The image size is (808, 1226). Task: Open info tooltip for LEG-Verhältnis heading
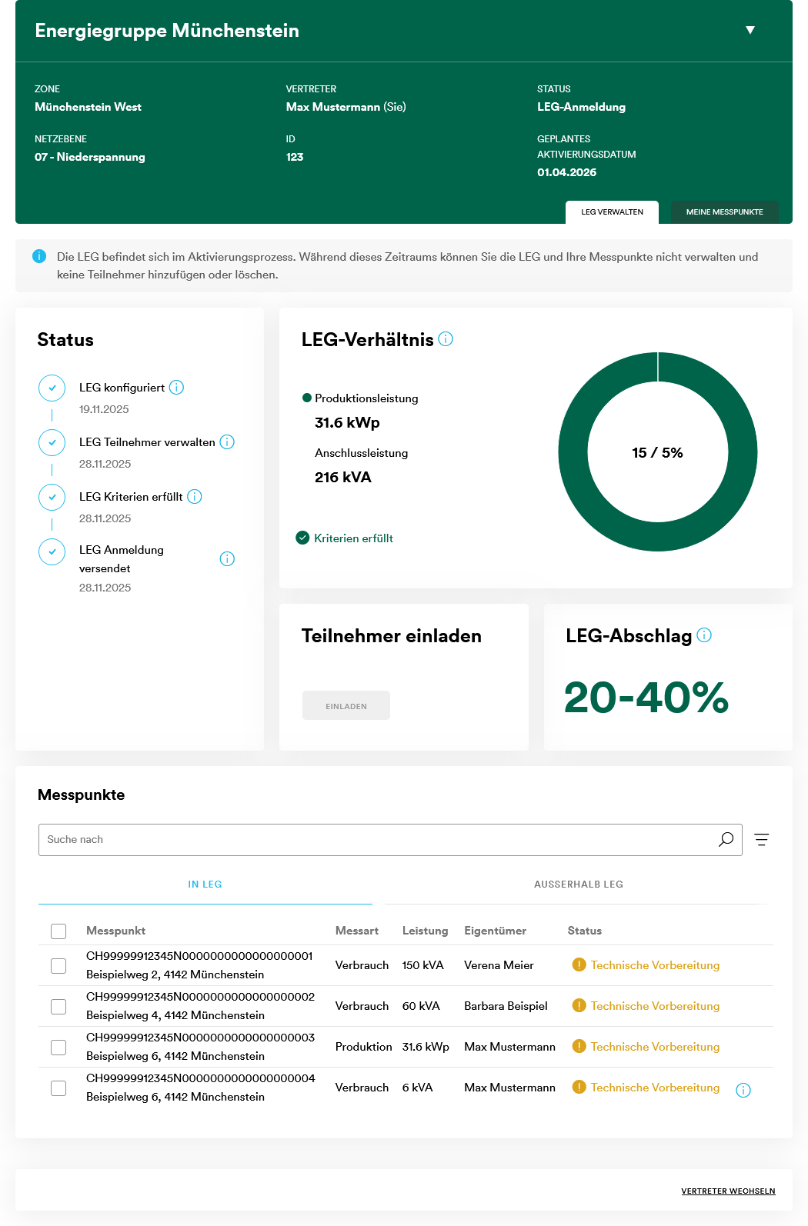tap(446, 339)
